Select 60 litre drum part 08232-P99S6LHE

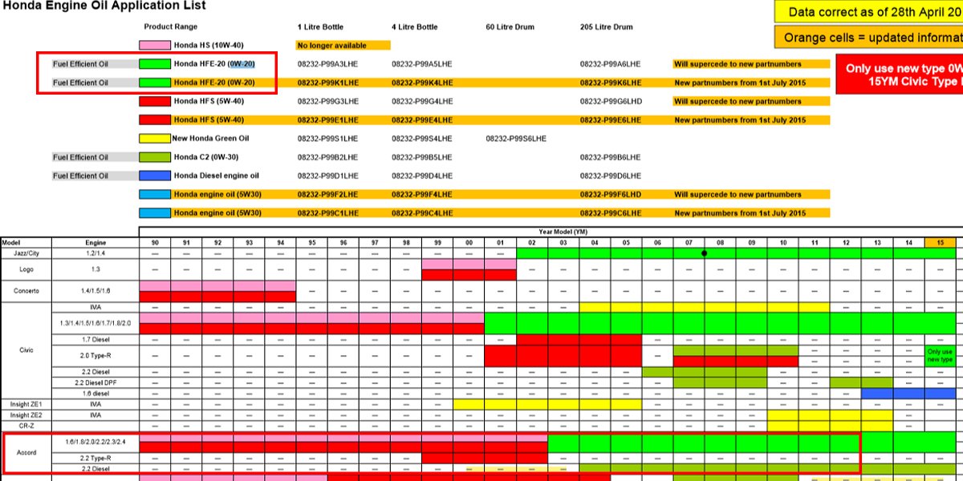click(x=516, y=139)
